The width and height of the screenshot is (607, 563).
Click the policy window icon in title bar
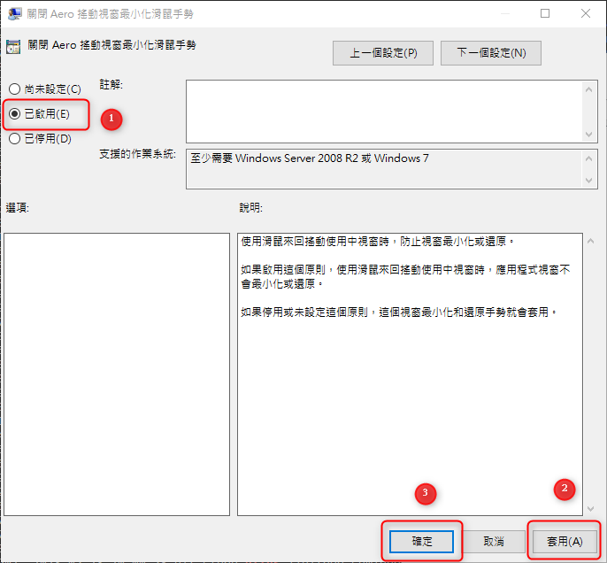[14, 14]
